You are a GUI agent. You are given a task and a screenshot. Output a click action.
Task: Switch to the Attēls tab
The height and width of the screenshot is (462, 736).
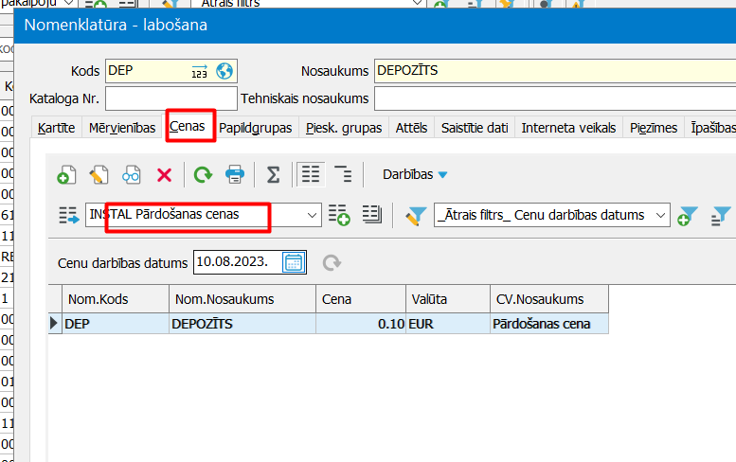[x=412, y=128]
